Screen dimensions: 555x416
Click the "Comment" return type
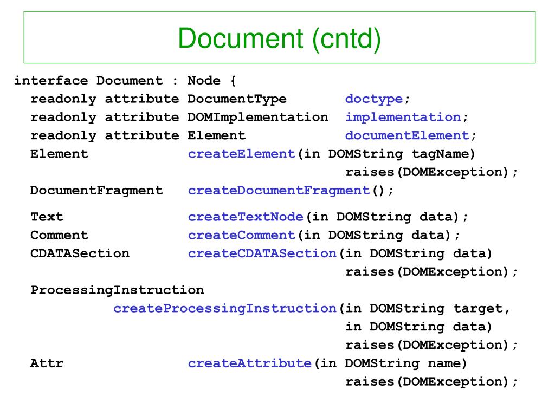tap(59, 235)
